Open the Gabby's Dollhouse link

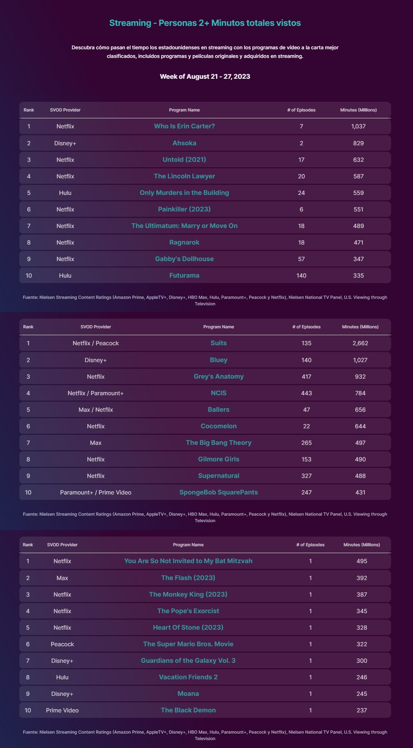[x=184, y=259]
